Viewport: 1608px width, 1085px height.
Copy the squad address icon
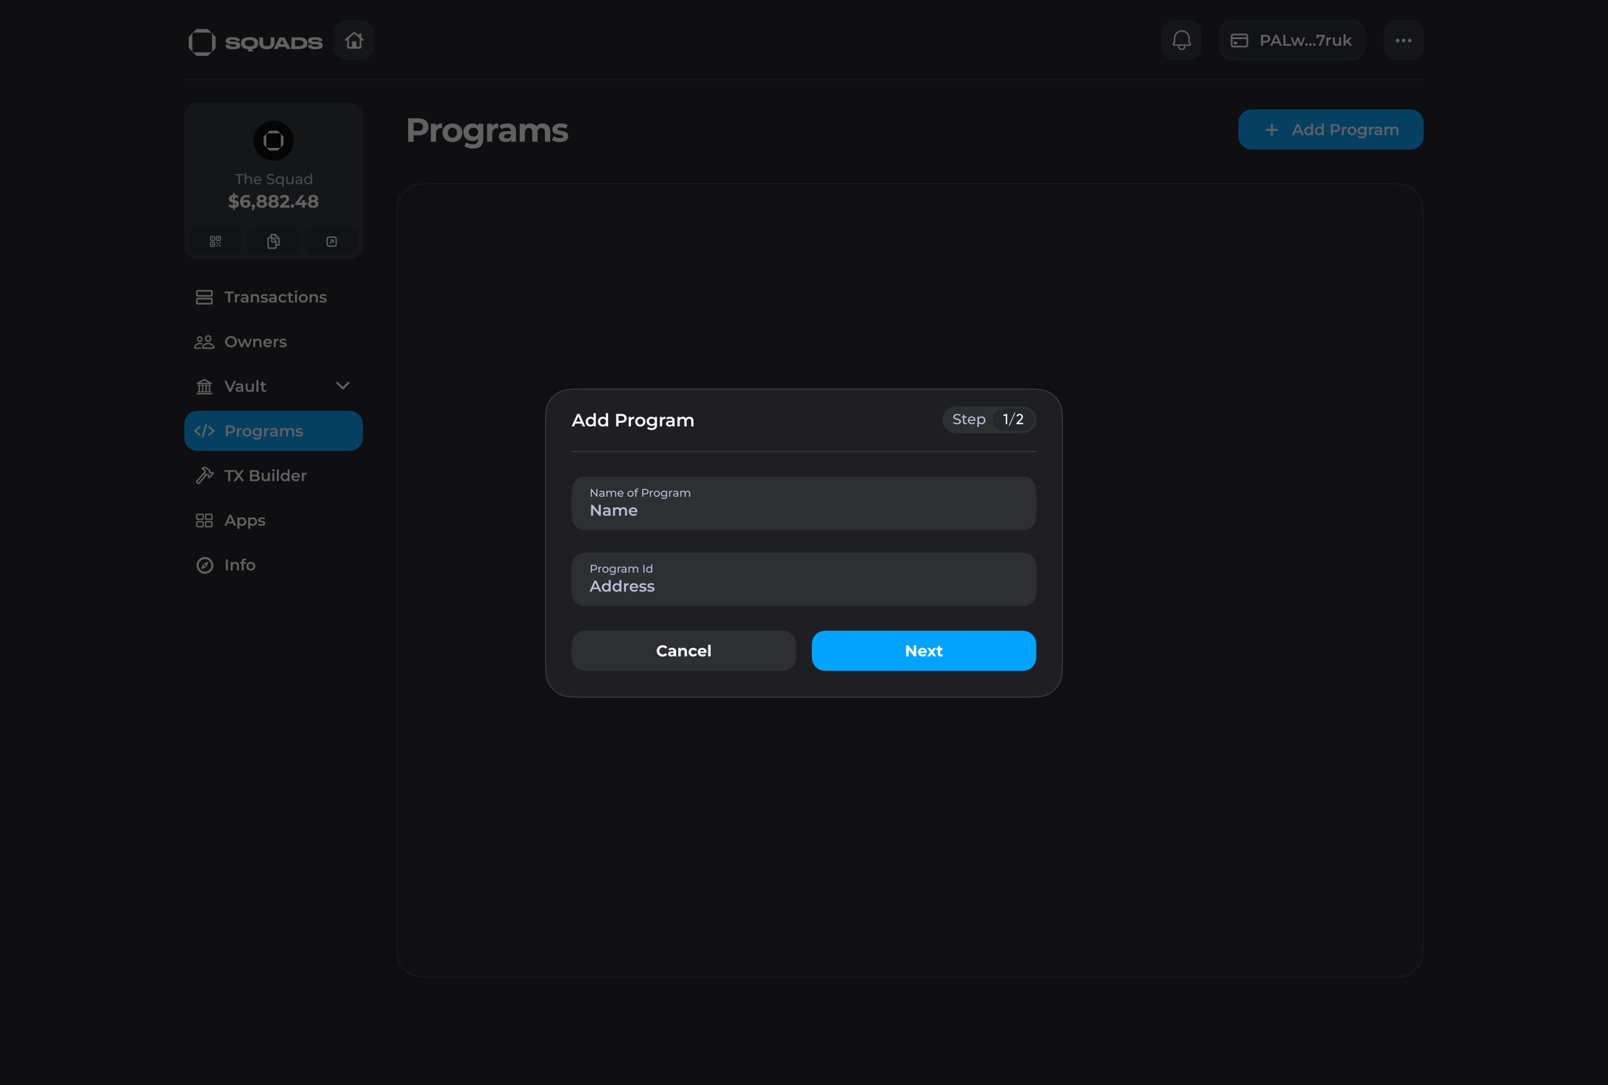[274, 241]
